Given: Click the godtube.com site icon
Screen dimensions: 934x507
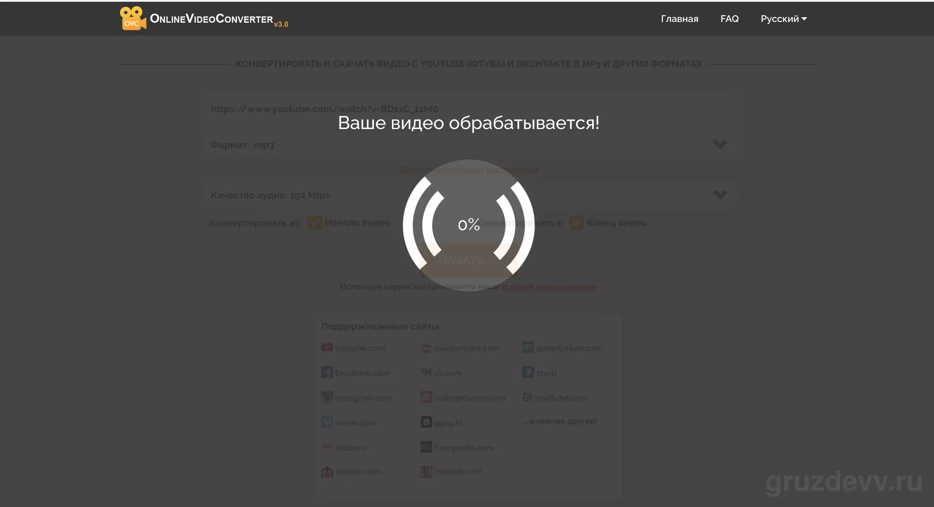Looking at the screenshot, I should [528, 397].
